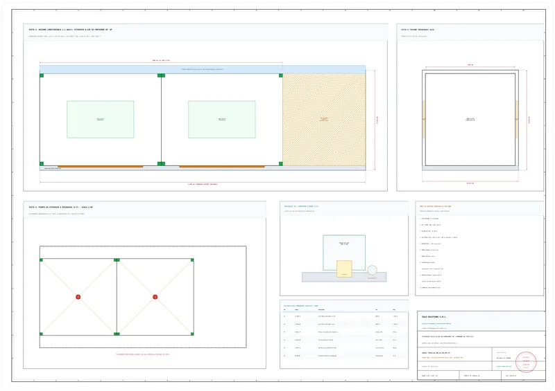Select the left orange floor strip under cargo
The width and height of the screenshot is (555, 391).
click(101, 166)
